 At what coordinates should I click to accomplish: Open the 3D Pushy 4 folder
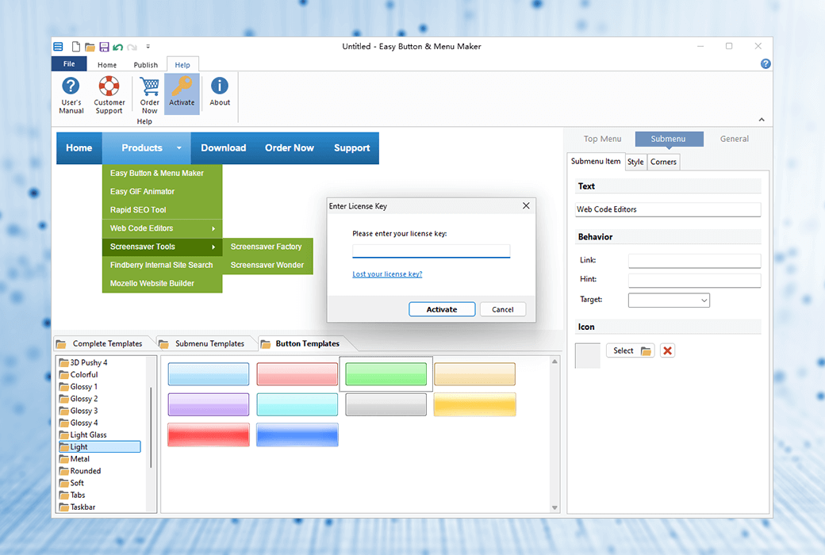[x=83, y=362]
